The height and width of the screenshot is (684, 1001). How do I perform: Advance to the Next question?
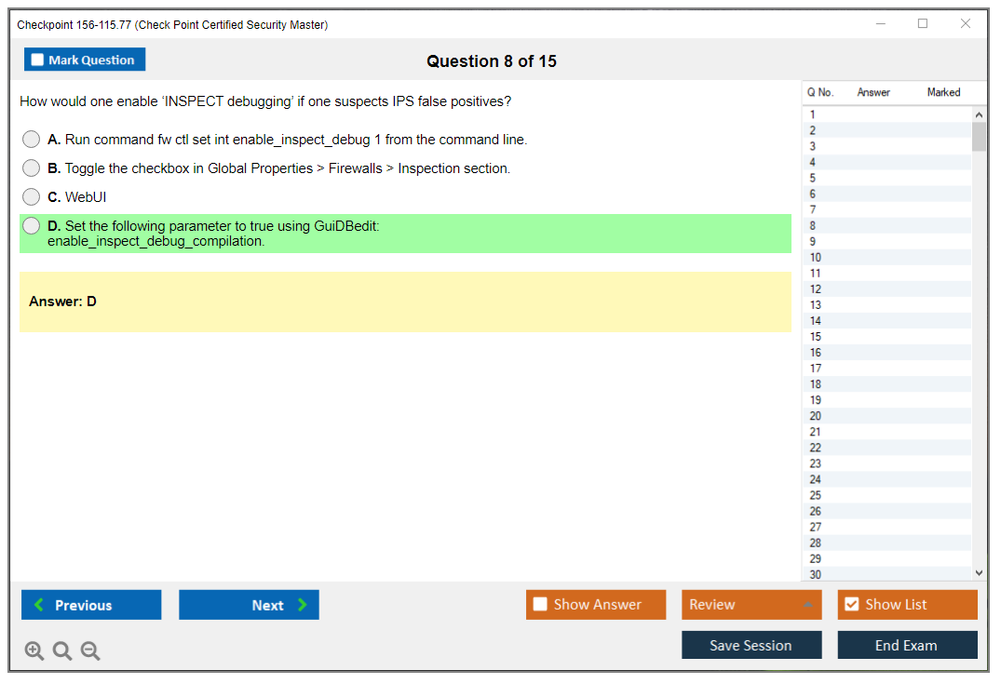[x=249, y=605]
